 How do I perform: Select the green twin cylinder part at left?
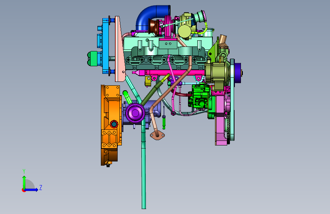(92, 59)
